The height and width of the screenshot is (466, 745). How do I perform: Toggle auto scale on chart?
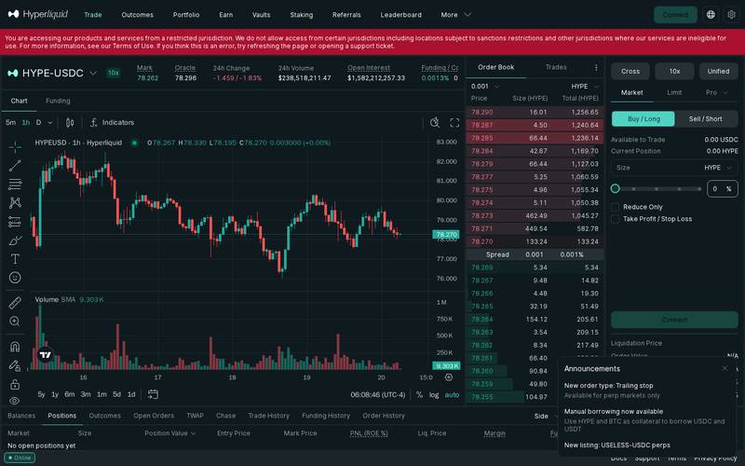[x=452, y=394]
